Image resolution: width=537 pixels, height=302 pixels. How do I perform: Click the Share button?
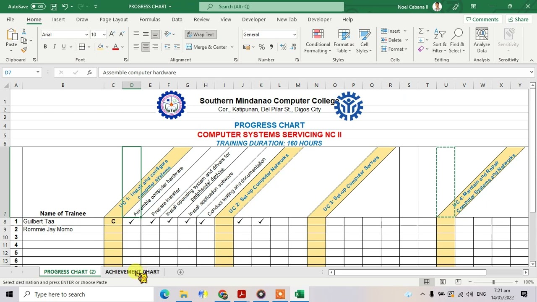(x=518, y=19)
